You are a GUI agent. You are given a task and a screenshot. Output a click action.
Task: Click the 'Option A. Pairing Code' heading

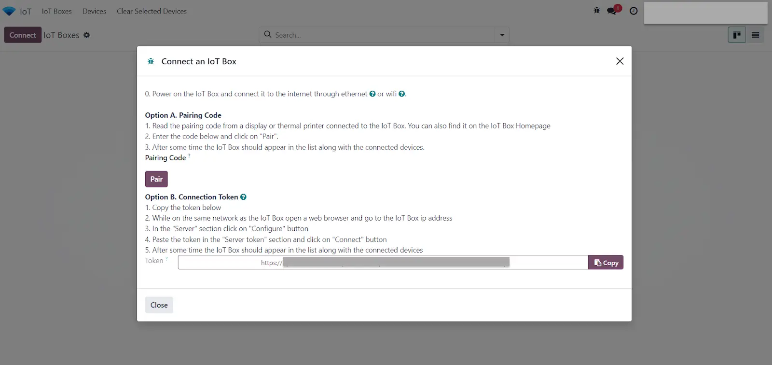(183, 115)
